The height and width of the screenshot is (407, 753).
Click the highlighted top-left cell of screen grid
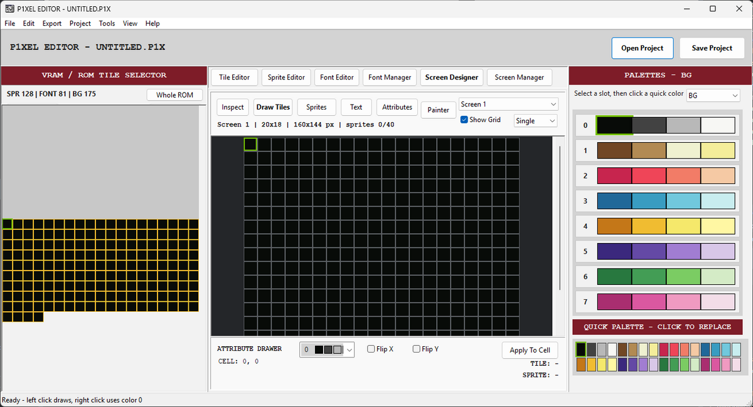pos(250,144)
